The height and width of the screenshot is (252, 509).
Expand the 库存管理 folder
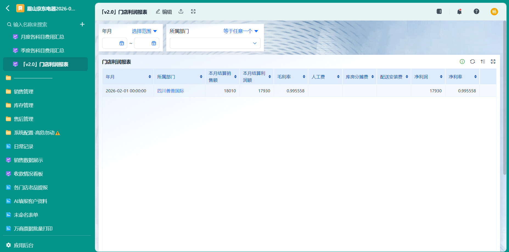coord(45,105)
